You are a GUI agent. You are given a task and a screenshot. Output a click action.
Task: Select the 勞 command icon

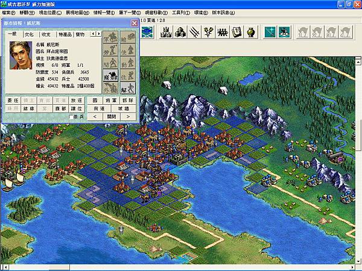click(110, 50)
